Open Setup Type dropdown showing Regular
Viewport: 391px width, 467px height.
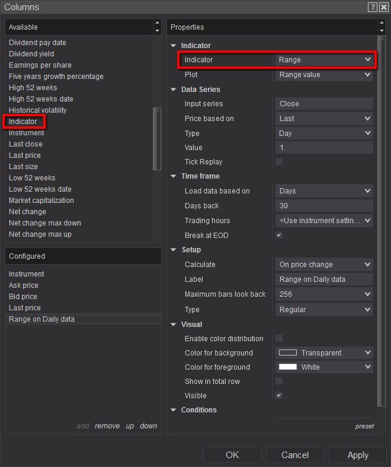pos(324,310)
